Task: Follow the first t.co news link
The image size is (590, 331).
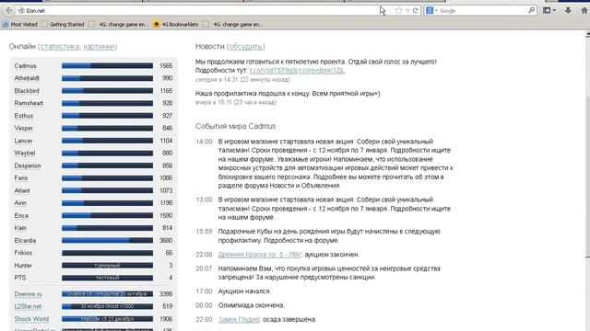Action: click(273, 71)
